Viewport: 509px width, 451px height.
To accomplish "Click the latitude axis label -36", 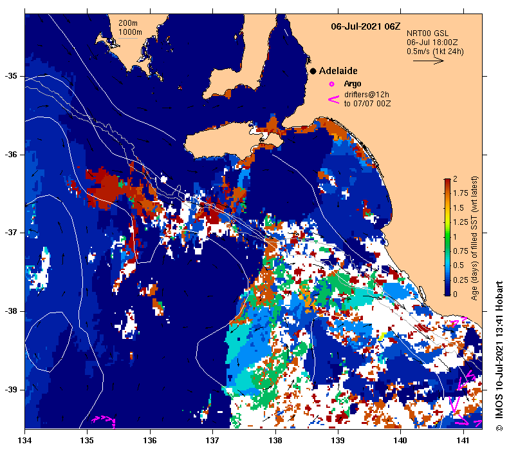I will click(x=11, y=155).
